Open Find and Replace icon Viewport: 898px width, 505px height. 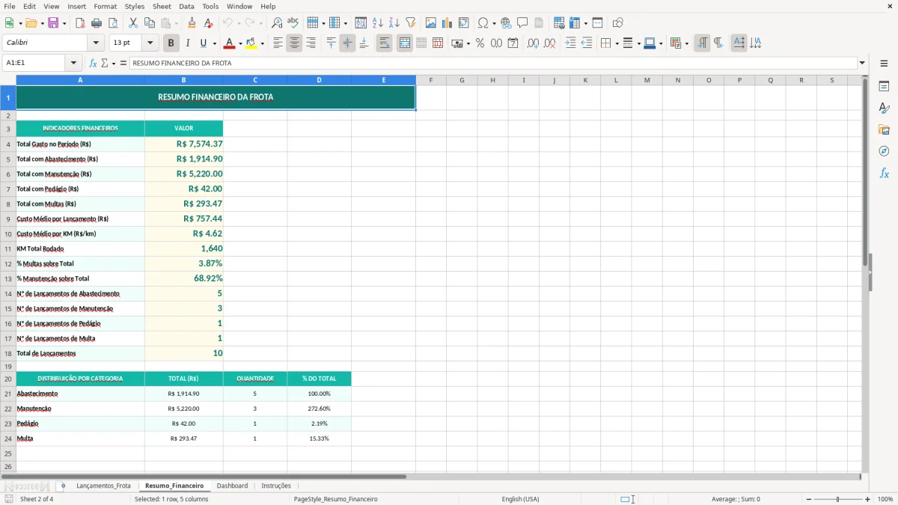click(x=277, y=23)
